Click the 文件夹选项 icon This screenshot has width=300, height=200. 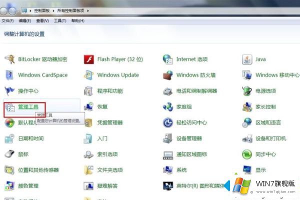pyautogui.click(x=89, y=170)
